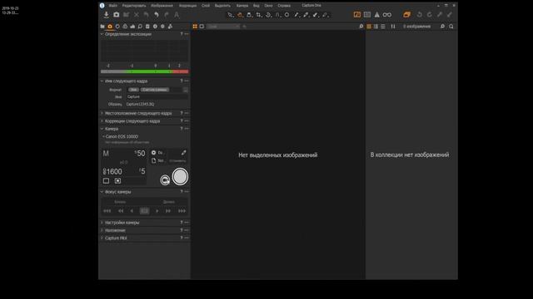Open the Exposure histogram tool tab
The height and width of the screenshot is (299, 533).
132,27
